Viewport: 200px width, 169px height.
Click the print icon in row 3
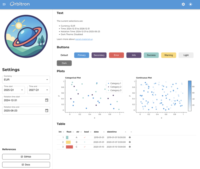pyautogui.click(x=130, y=147)
